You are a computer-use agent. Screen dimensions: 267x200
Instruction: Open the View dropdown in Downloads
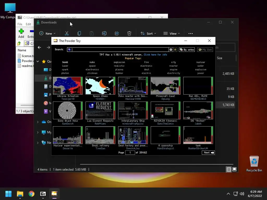click(172, 34)
